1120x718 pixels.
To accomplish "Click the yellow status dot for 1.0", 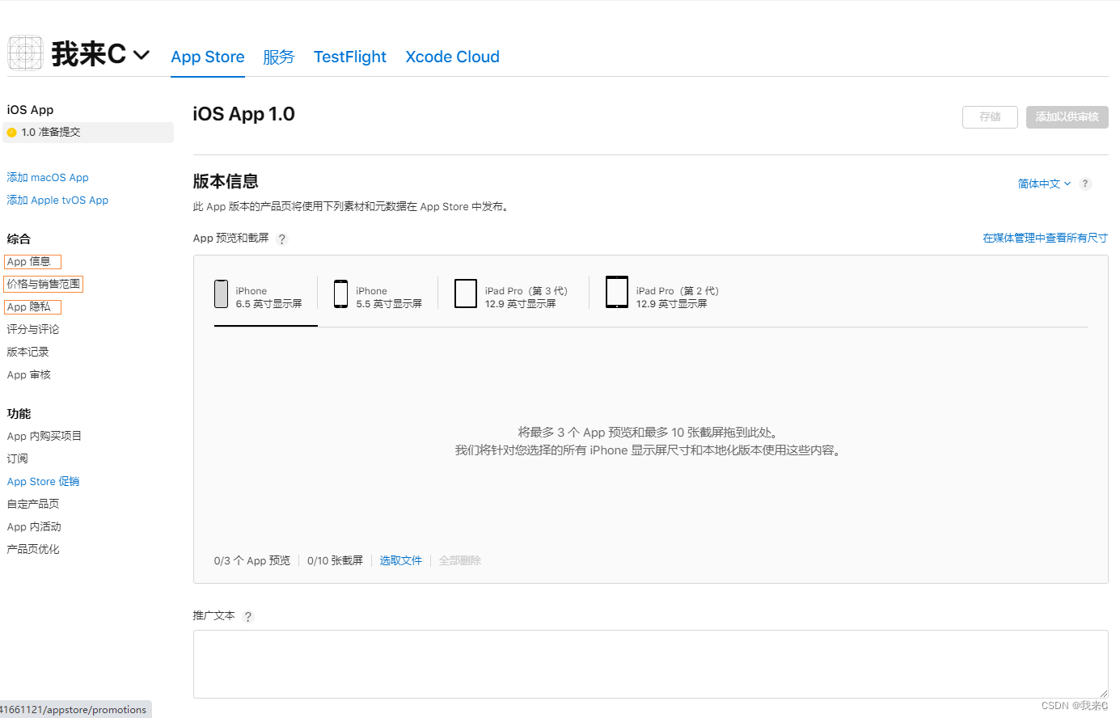I will click(x=12, y=133).
